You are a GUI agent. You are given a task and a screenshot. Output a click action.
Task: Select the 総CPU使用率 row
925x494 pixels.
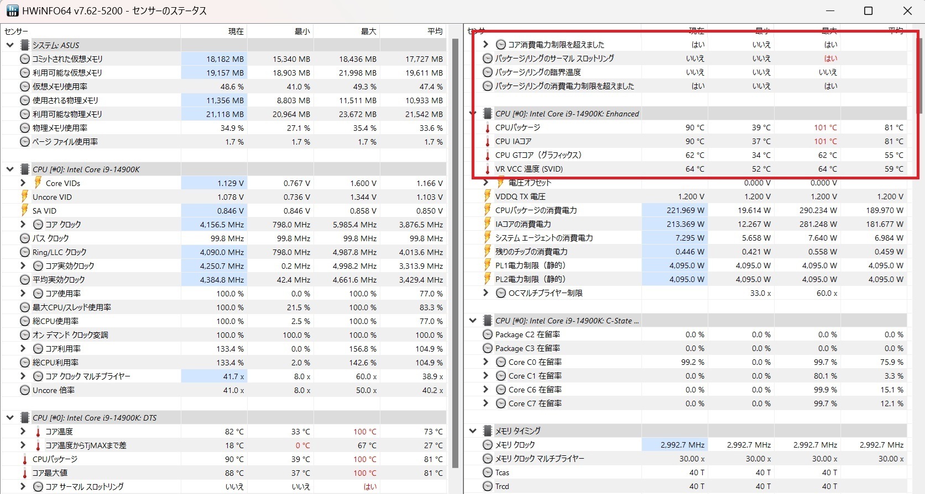(x=224, y=321)
